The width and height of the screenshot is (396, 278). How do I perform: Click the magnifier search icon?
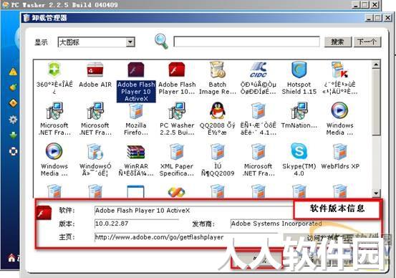[x=161, y=41]
